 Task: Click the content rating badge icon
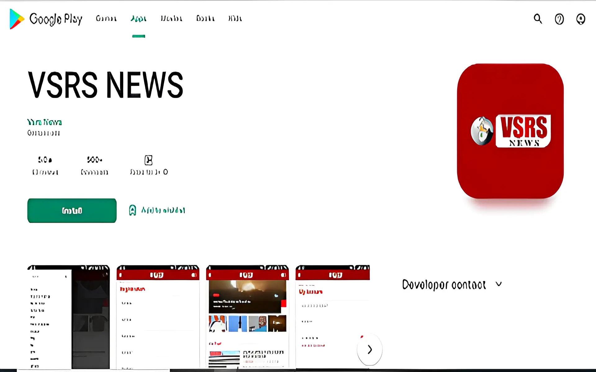coord(149,160)
